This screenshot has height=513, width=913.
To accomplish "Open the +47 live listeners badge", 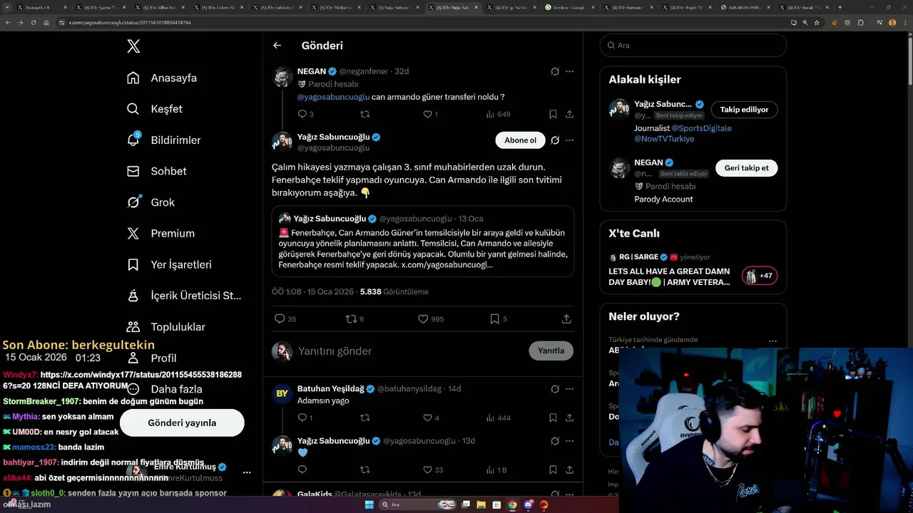I will [x=760, y=276].
